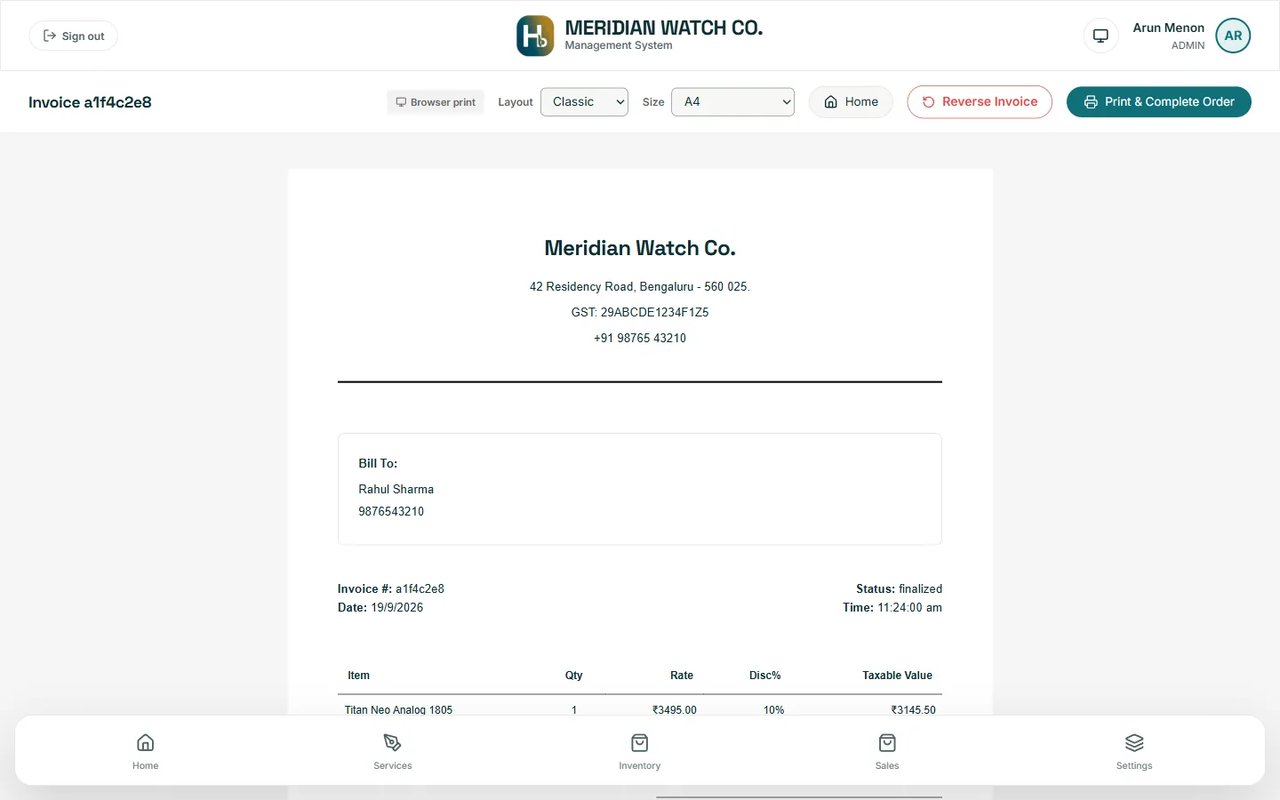The width and height of the screenshot is (1280, 800).
Task: Click the display monitor icon button
Action: coord(1100,36)
